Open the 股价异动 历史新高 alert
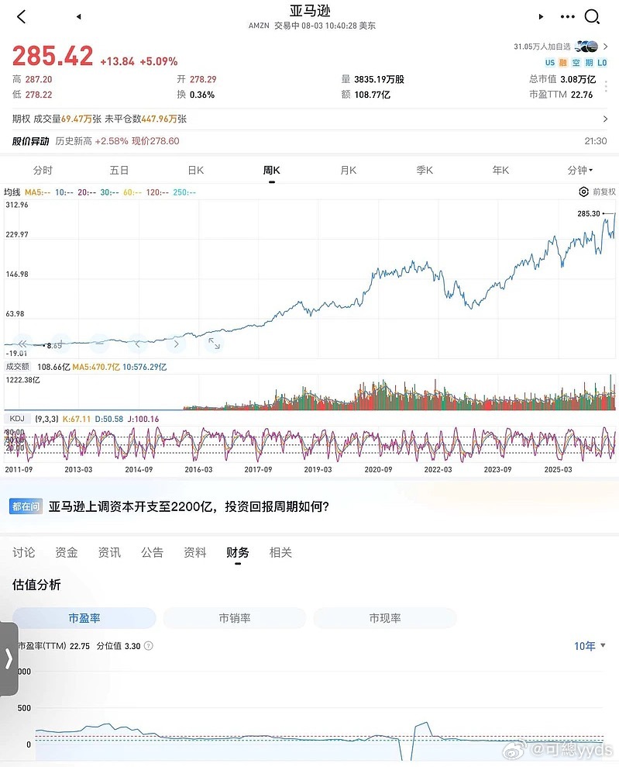Image resolution: width=619 pixels, height=767 pixels. [309, 141]
